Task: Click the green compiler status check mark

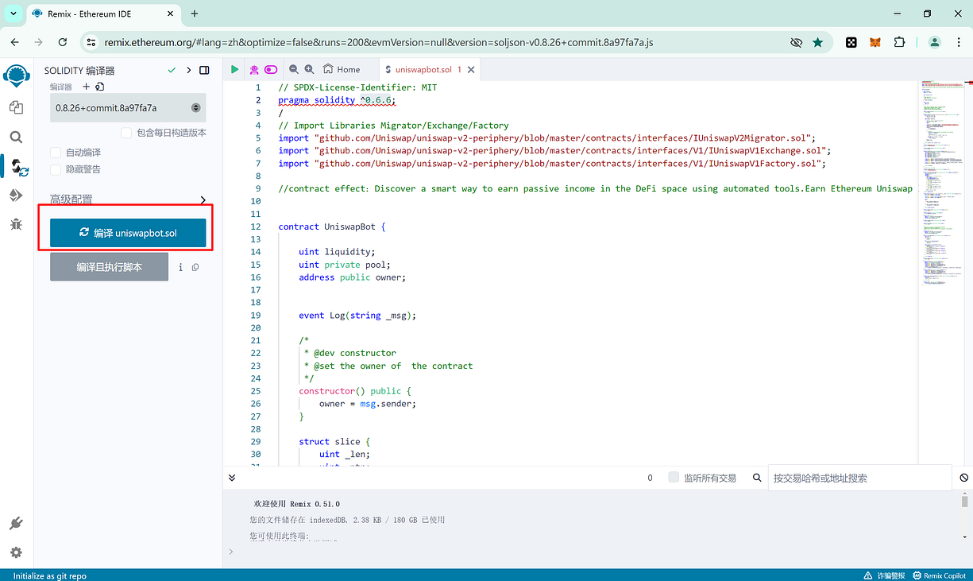Action: [x=172, y=71]
